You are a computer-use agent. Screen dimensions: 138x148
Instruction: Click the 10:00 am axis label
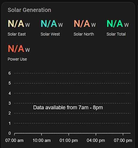(41, 140)
